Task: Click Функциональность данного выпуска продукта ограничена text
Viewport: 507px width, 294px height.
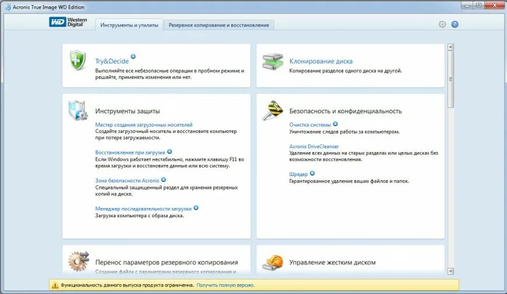Action: point(128,285)
